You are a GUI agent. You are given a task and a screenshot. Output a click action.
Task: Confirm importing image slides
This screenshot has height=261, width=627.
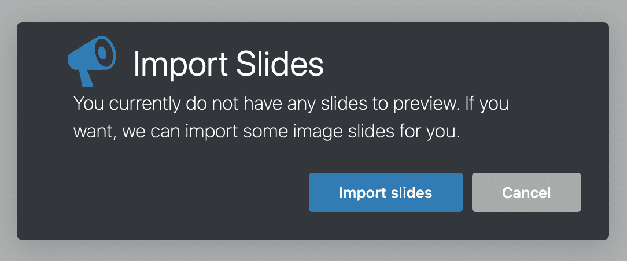385,192
